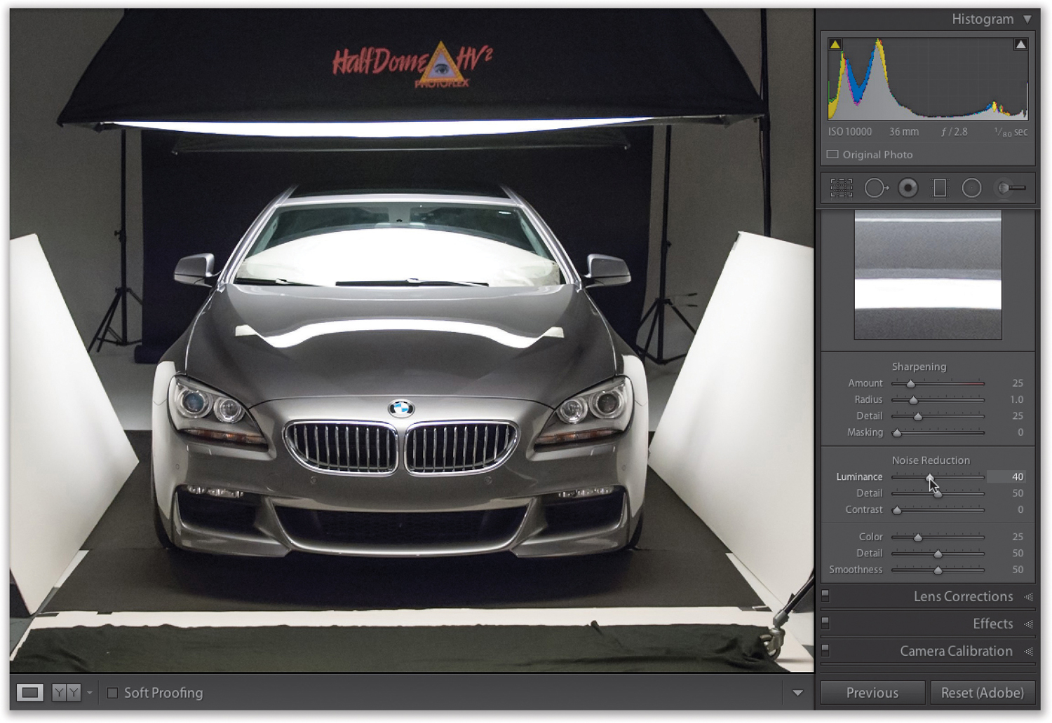Click the Masking value 0

[x=1020, y=432]
